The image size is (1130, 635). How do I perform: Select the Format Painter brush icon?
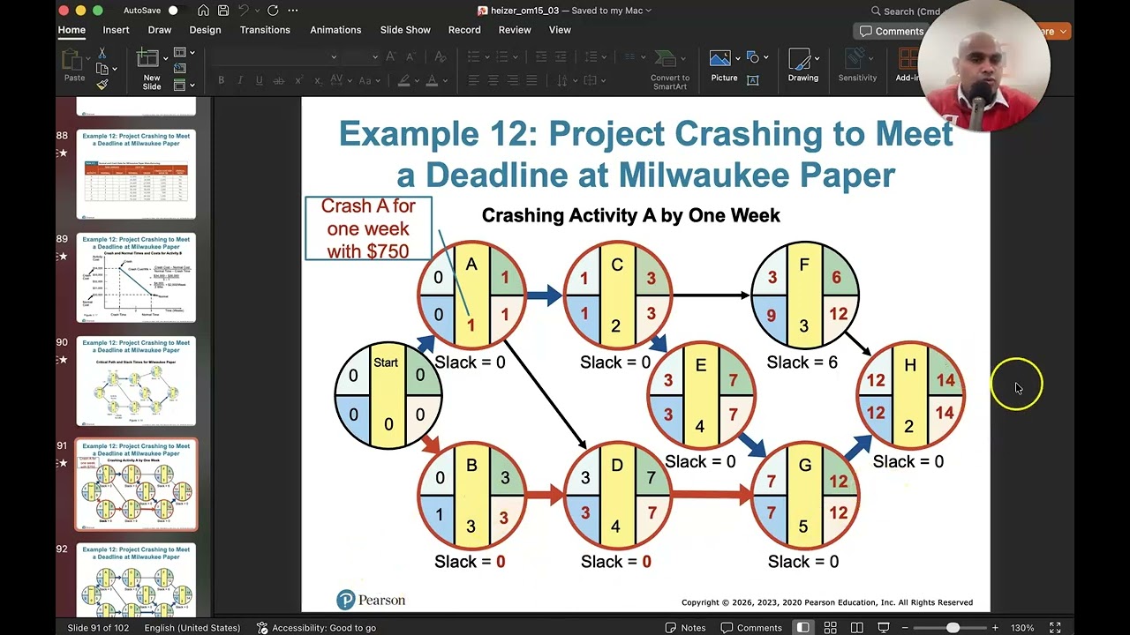102,84
